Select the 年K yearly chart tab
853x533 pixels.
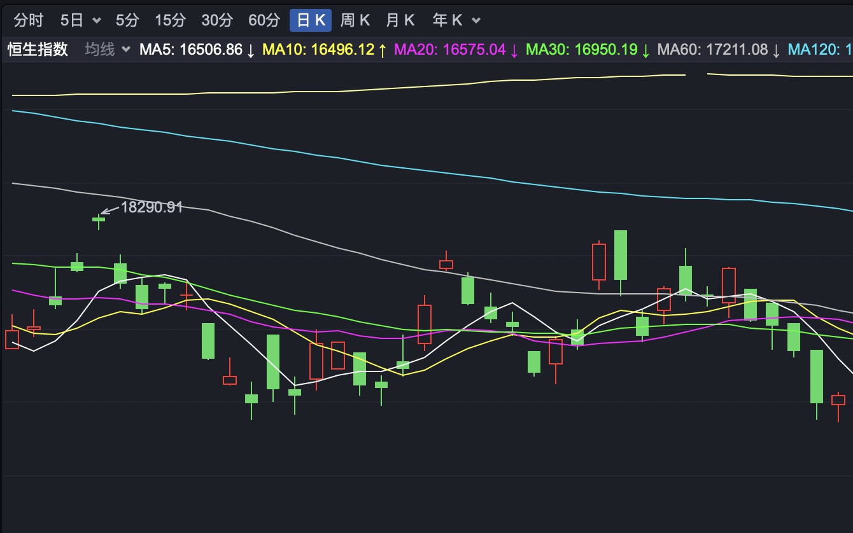point(448,20)
